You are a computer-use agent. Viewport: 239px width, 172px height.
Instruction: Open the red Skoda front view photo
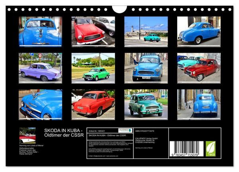click(x=93, y=32)
